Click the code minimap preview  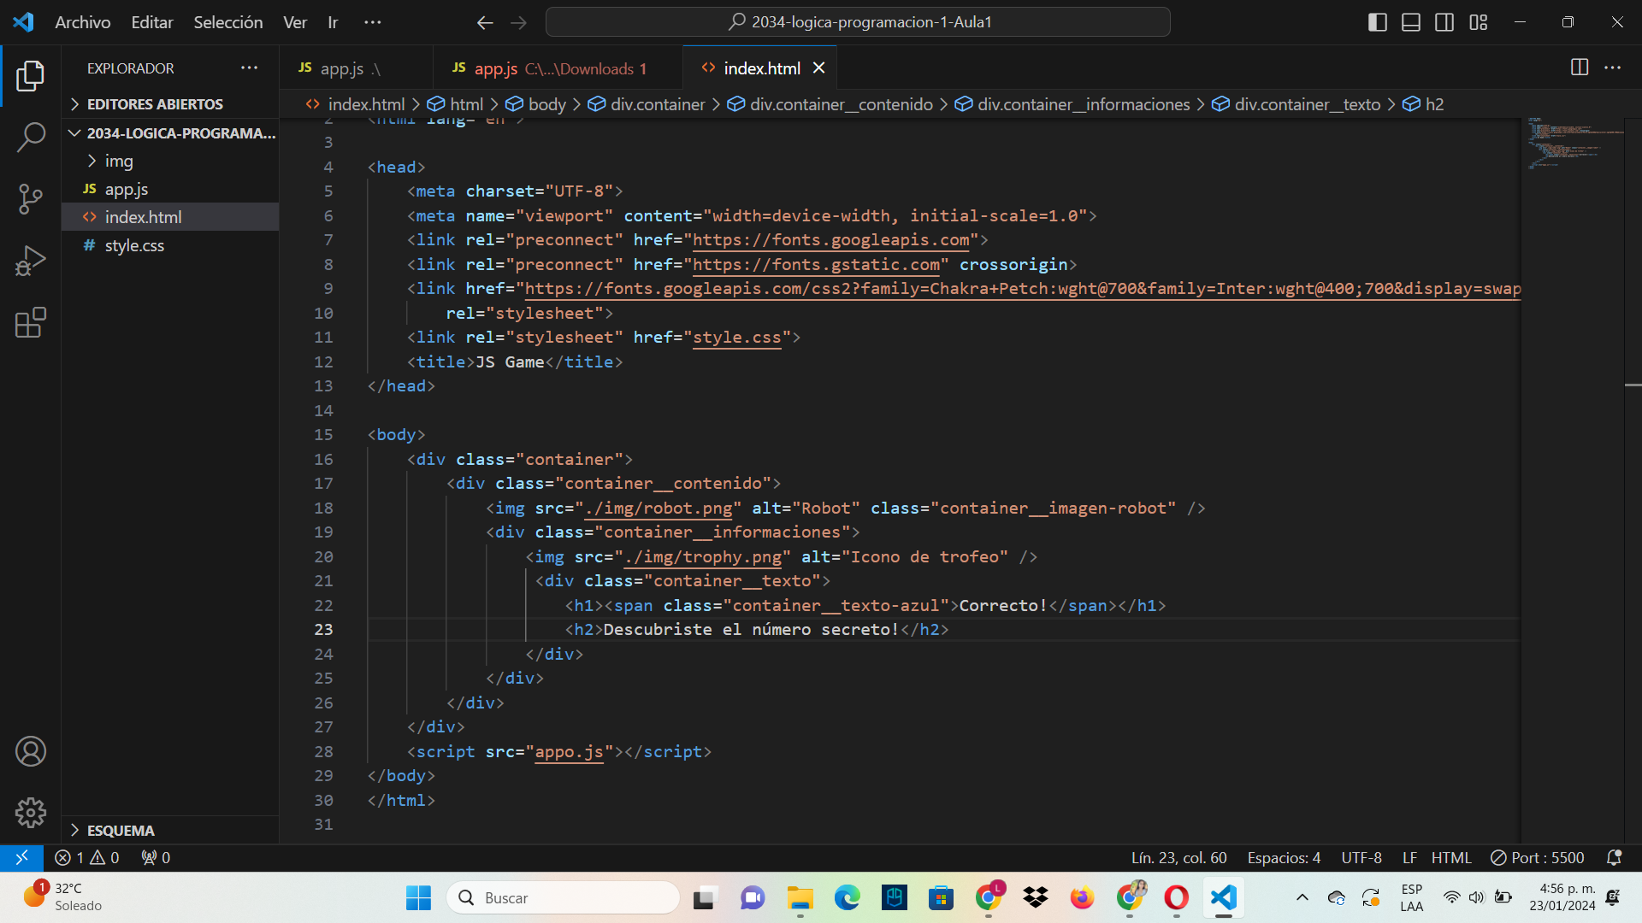1575,144
